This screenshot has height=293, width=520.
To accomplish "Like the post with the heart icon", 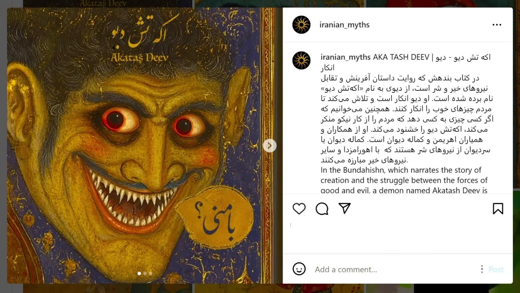I will pyautogui.click(x=299, y=209).
